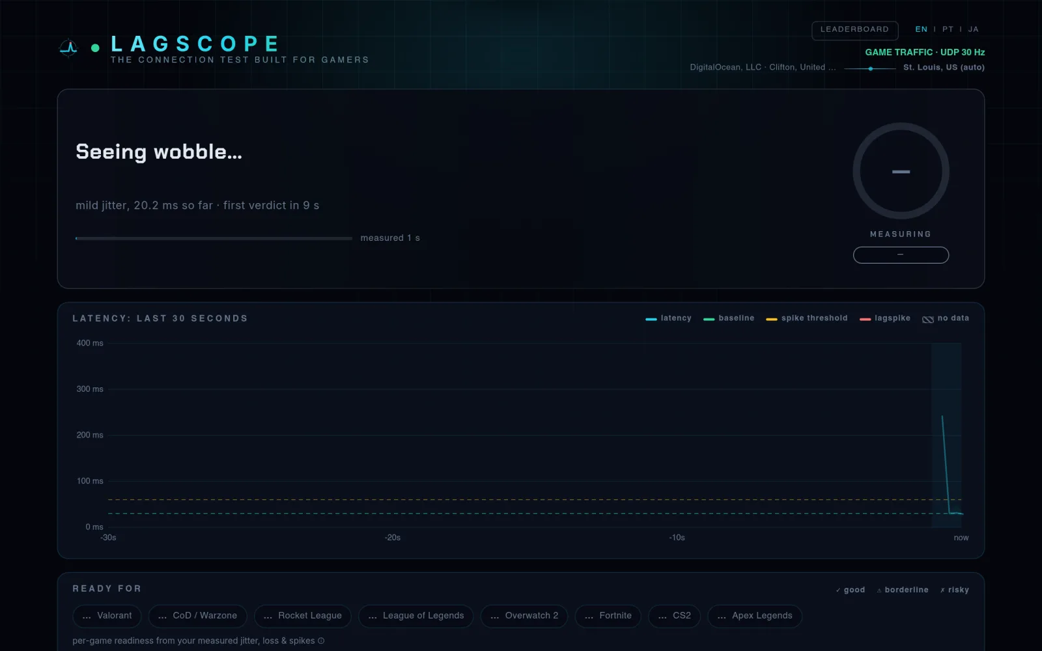
Task: Select the Overwatch 2 readiness chip
Action: coord(524,616)
